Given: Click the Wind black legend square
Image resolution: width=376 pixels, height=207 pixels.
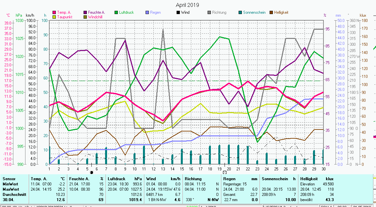Looking at the screenshot, I should click(x=178, y=13).
